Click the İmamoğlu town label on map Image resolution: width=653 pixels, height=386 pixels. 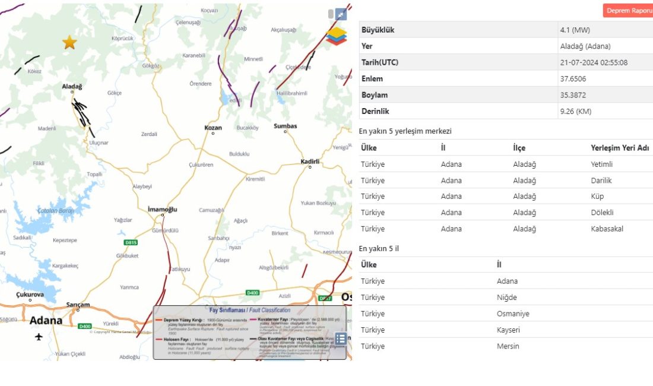[x=163, y=209]
